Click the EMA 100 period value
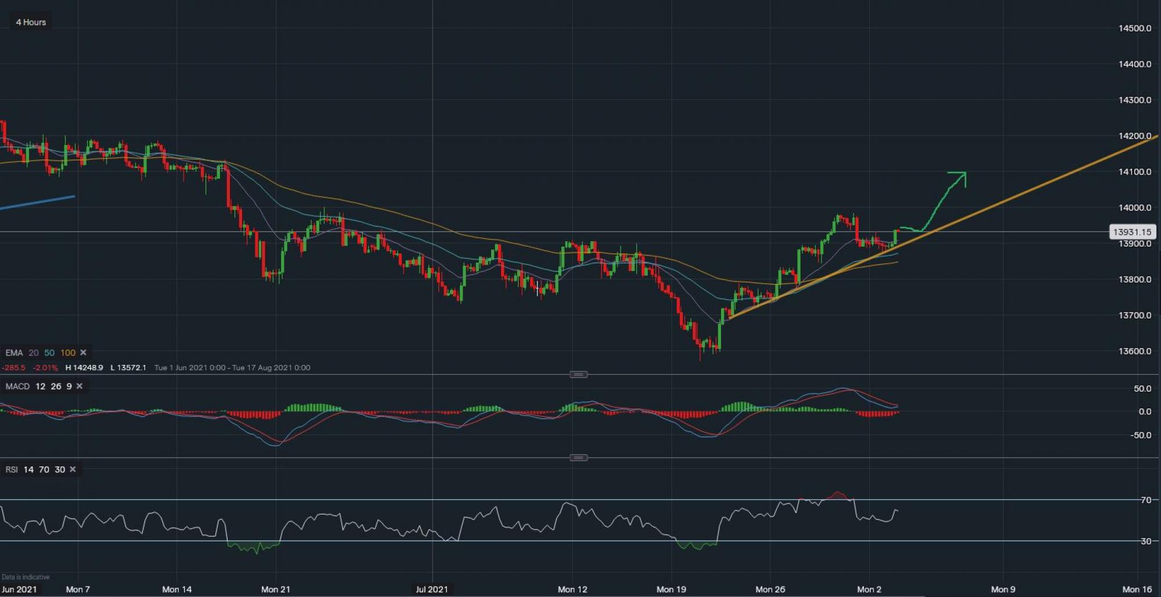The width and height of the screenshot is (1161, 597). coord(68,353)
